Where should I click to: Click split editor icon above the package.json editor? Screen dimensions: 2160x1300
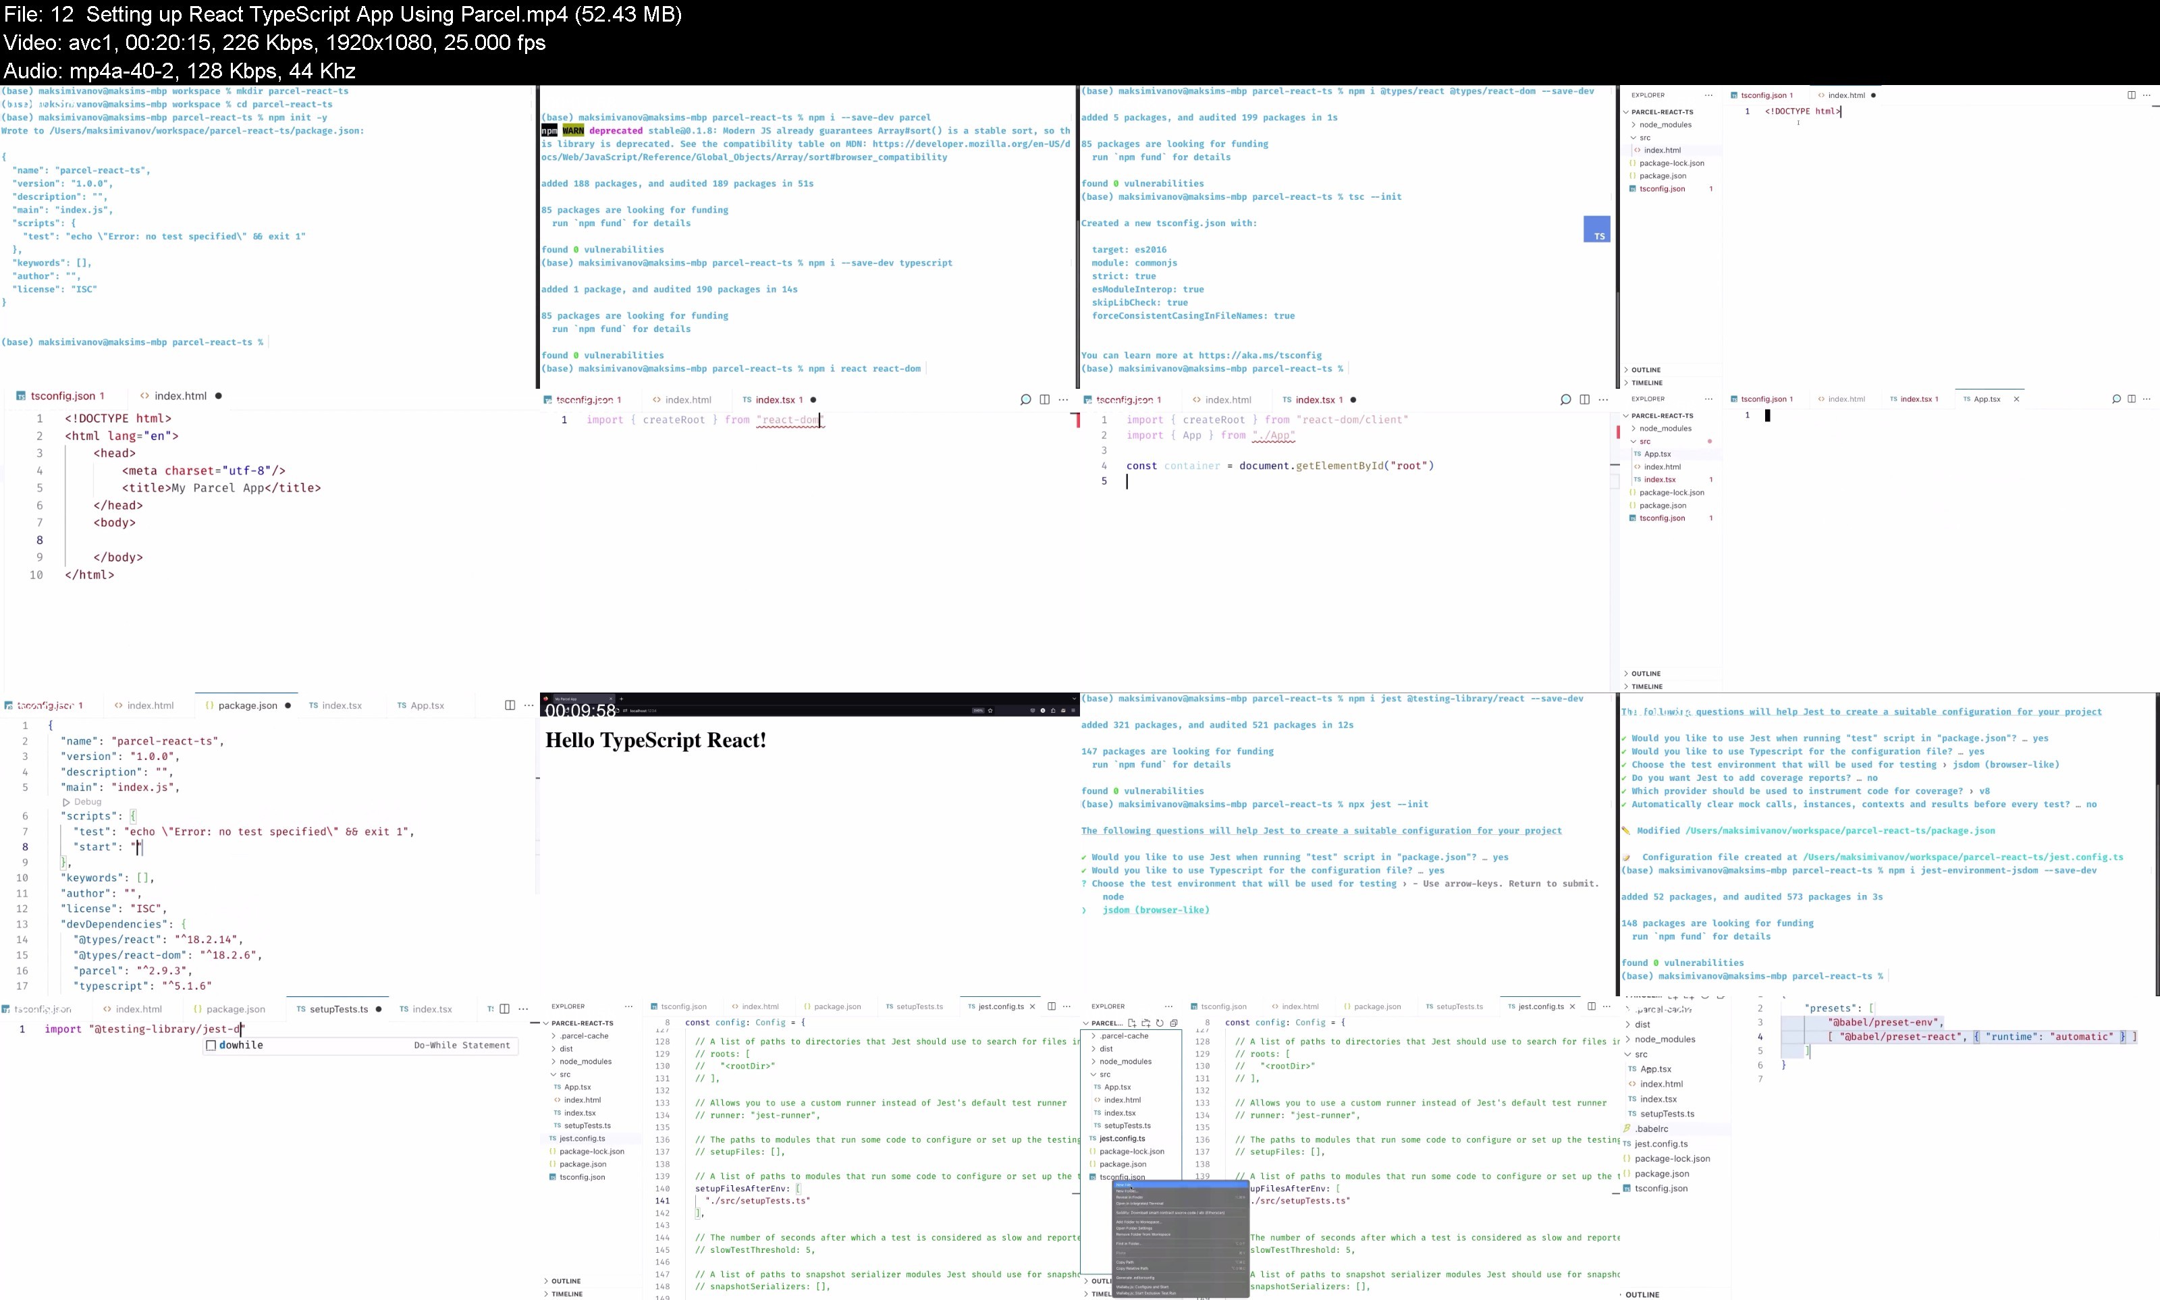coord(510,705)
